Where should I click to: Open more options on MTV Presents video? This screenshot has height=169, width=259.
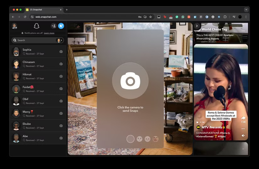click(243, 129)
